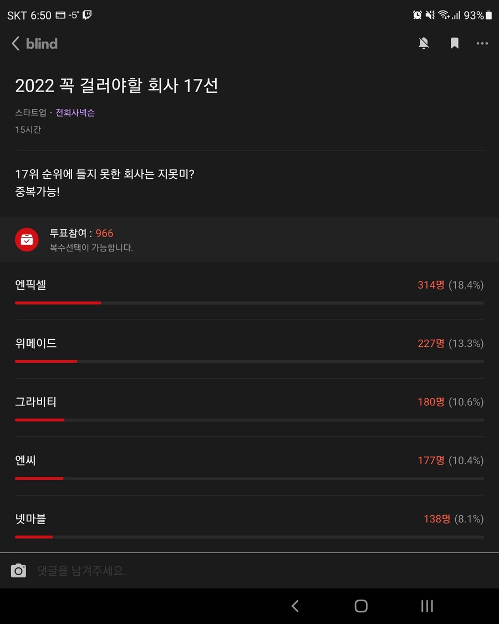Bookmark this post
The width and height of the screenshot is (499, 624).
point(454,43)
